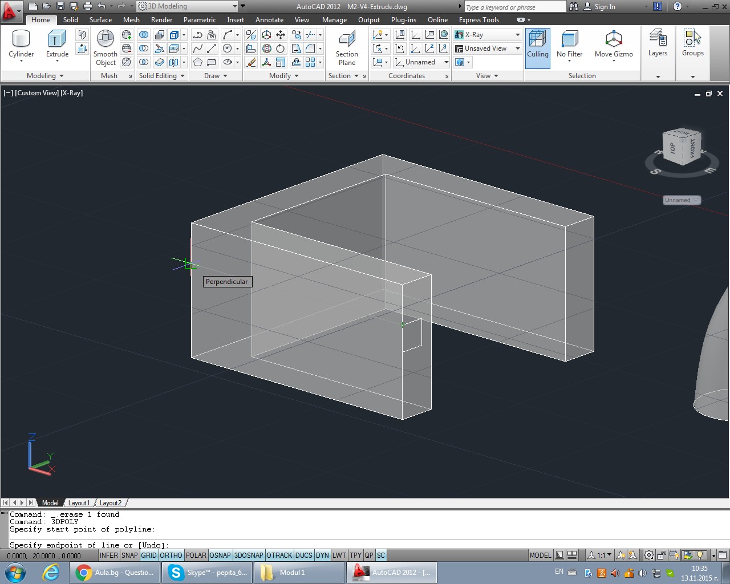Image resolution: width=730 pixels, height=584 pixels.
Task: Switch to the Layout1 tab
Action: (79, 502)
